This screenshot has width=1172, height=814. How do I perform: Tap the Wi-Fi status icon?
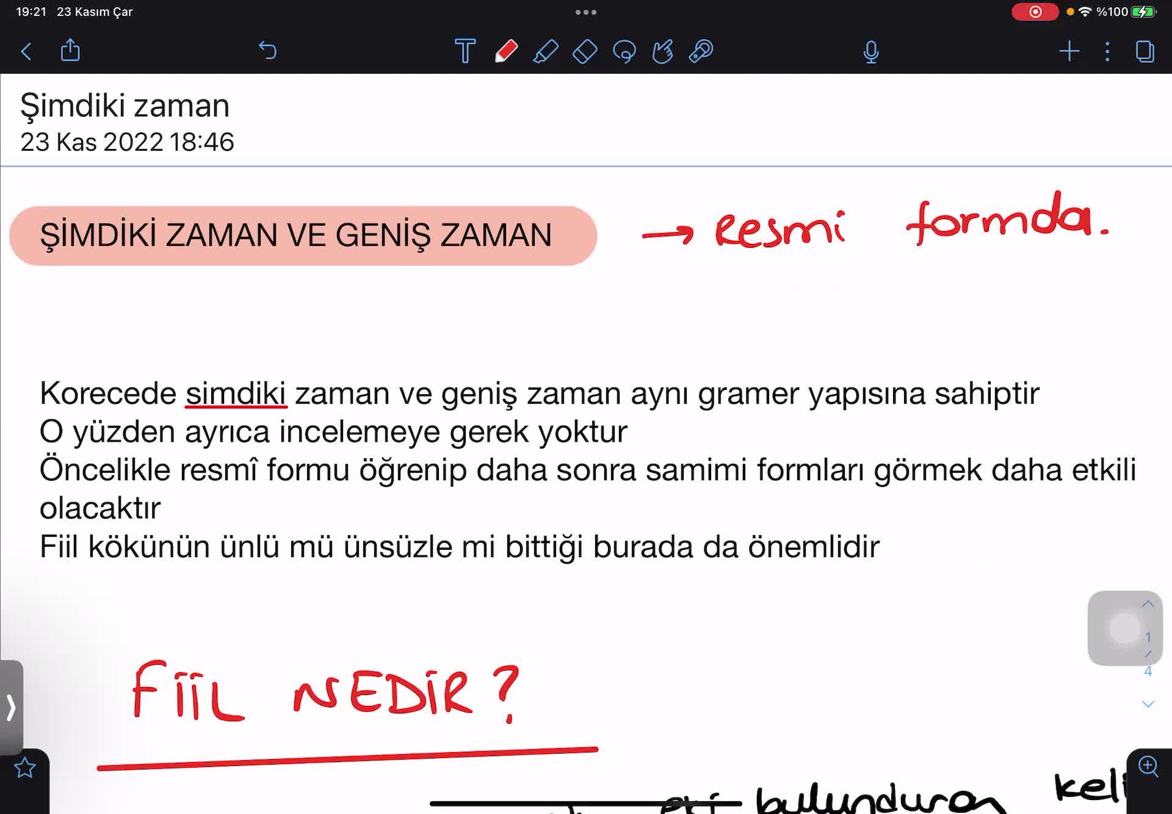click(x=1085, y=12)
